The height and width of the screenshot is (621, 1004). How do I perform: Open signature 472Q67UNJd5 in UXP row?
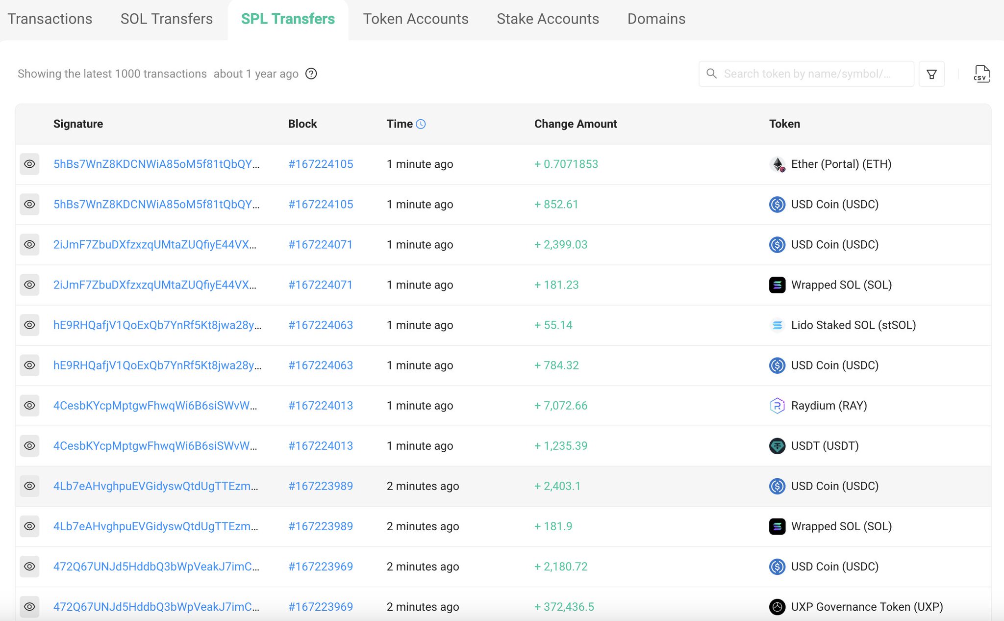click(156, 607)
